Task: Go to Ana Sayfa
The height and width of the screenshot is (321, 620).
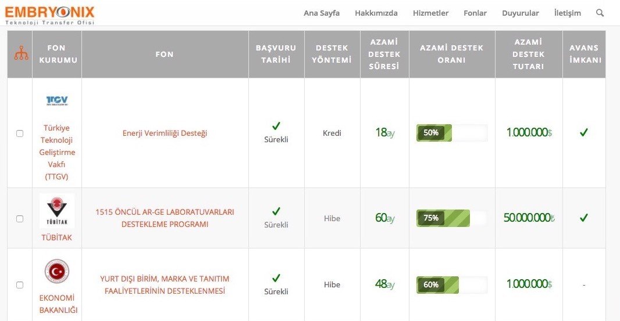Action: tap(322, 13)
